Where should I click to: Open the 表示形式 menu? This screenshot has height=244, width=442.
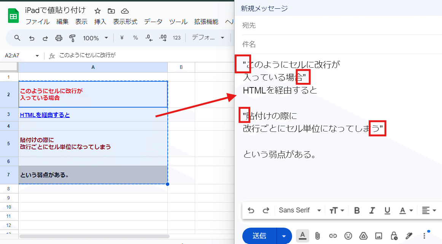click(125, 22)
